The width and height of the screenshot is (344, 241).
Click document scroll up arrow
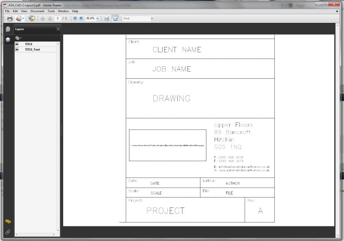point(338,25)
